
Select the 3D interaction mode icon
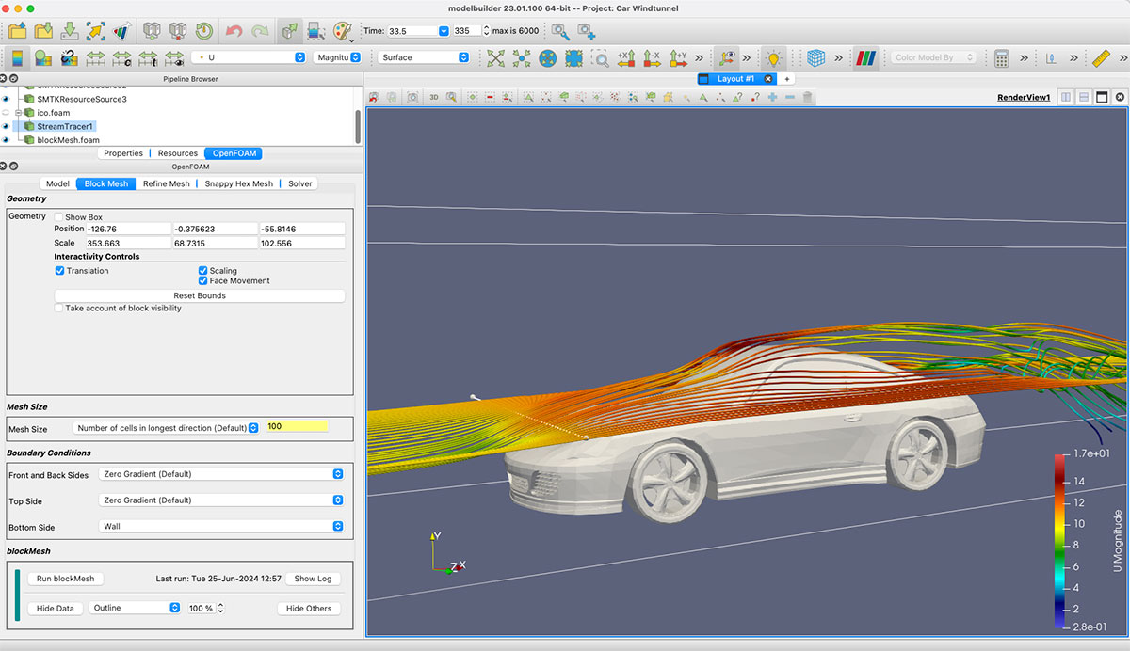pyautogui.click(x=434, y=97)
